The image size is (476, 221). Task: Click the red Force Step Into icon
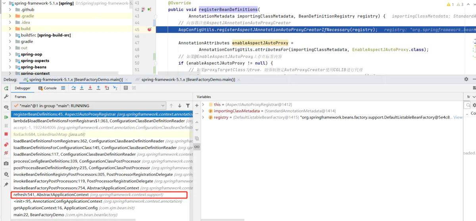click(90, 88)
